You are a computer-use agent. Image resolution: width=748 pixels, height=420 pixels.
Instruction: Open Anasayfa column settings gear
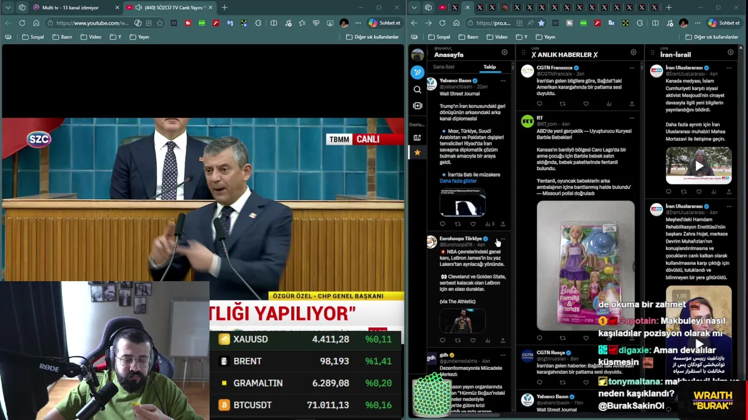pos(504,52)
